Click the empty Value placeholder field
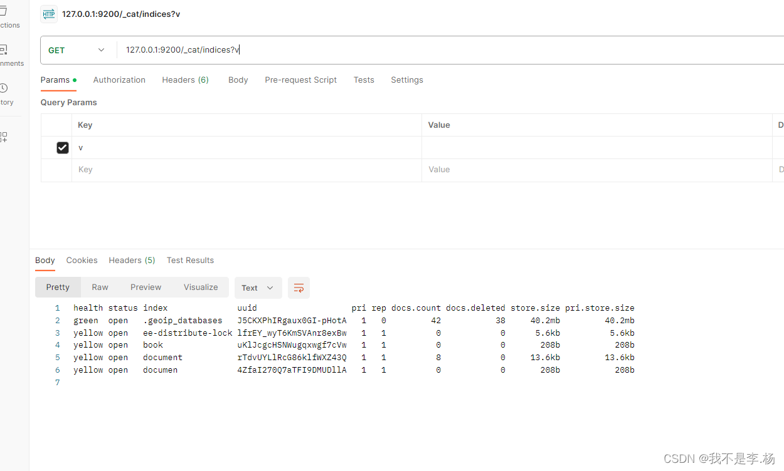784x471 pixels. tap(597, 170)
